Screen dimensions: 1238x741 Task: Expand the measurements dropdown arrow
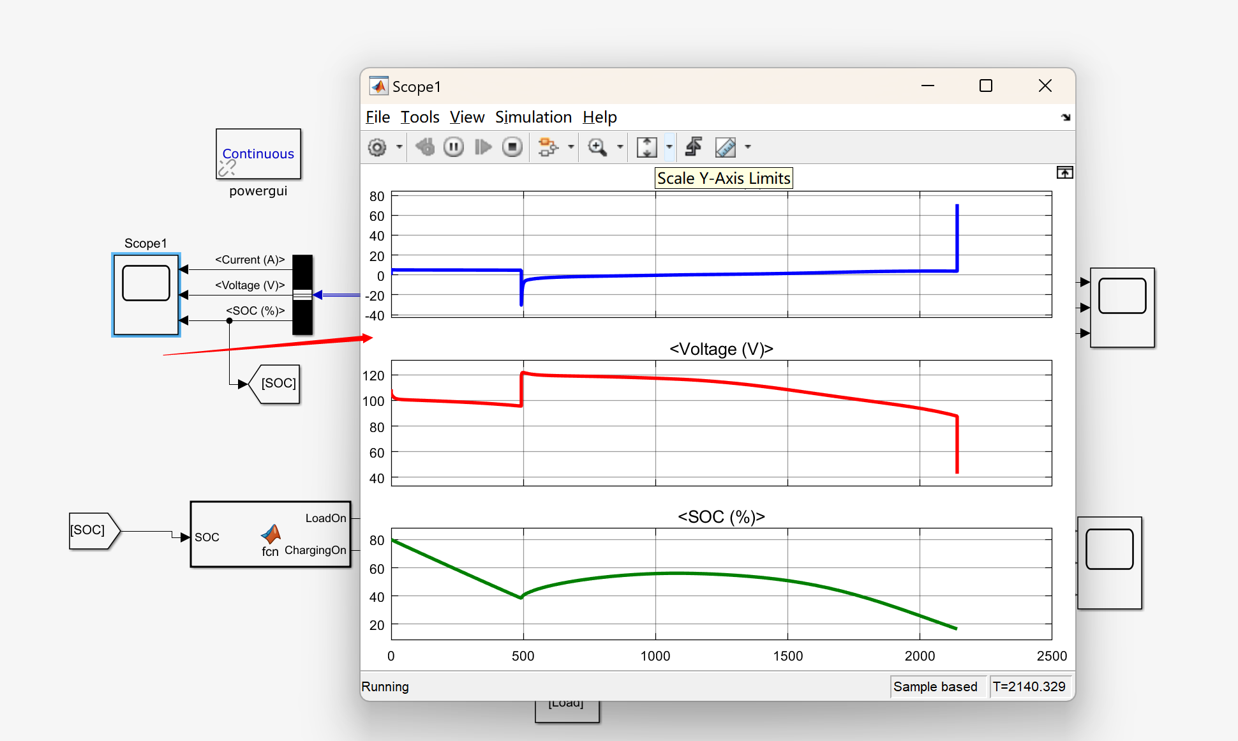point(748,147)
